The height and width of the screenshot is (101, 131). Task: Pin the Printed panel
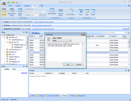[x=126, y=71]
